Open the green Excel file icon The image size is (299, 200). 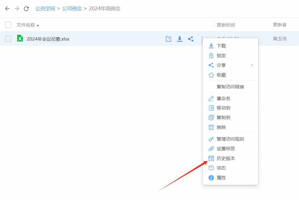20,38
